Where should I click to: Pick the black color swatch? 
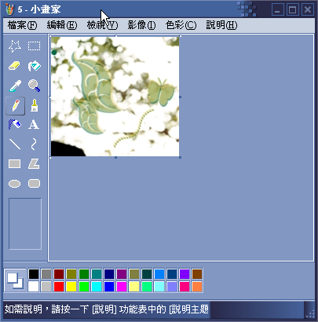pyautogui.click(x=34, y=274)
